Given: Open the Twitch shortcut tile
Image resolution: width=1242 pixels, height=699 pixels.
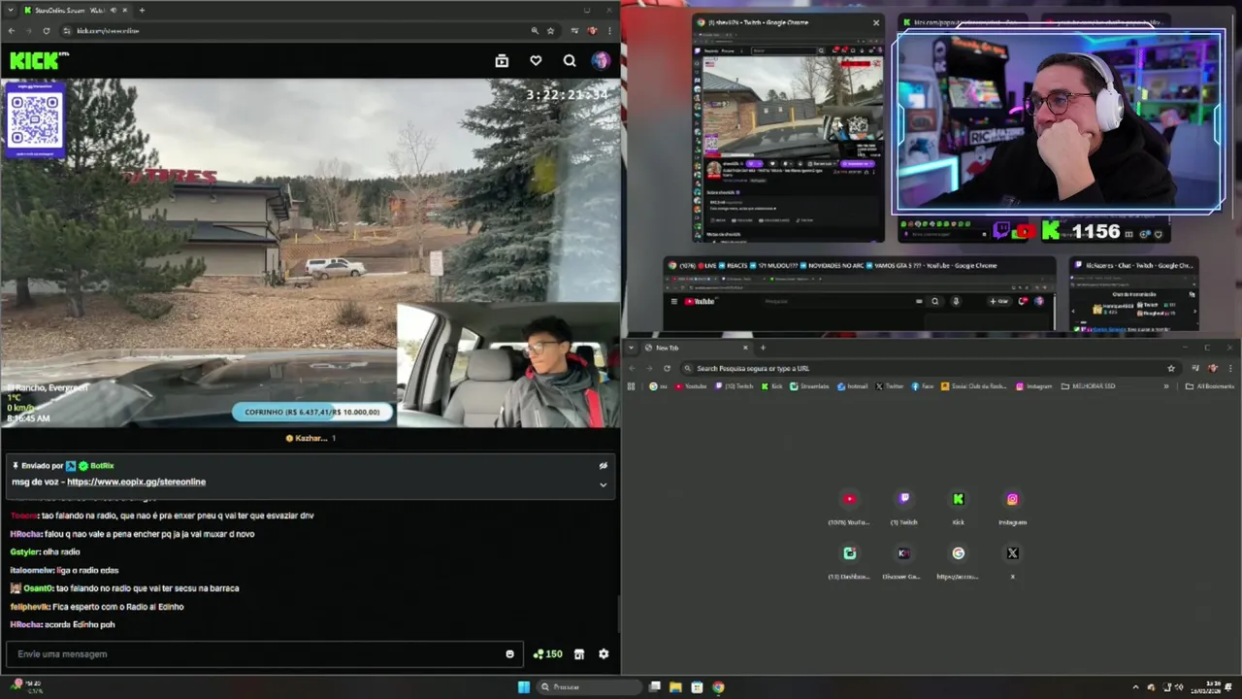Looking at the screenshot, I should (903, 506).
